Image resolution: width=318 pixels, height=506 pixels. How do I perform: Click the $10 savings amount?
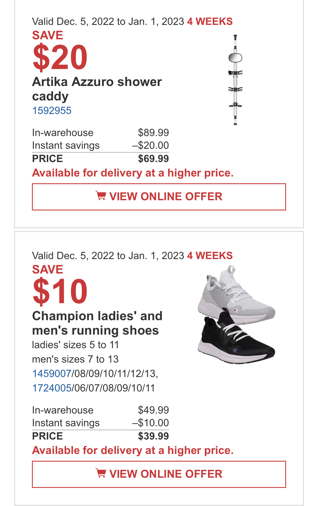click(x=60, y=292)
